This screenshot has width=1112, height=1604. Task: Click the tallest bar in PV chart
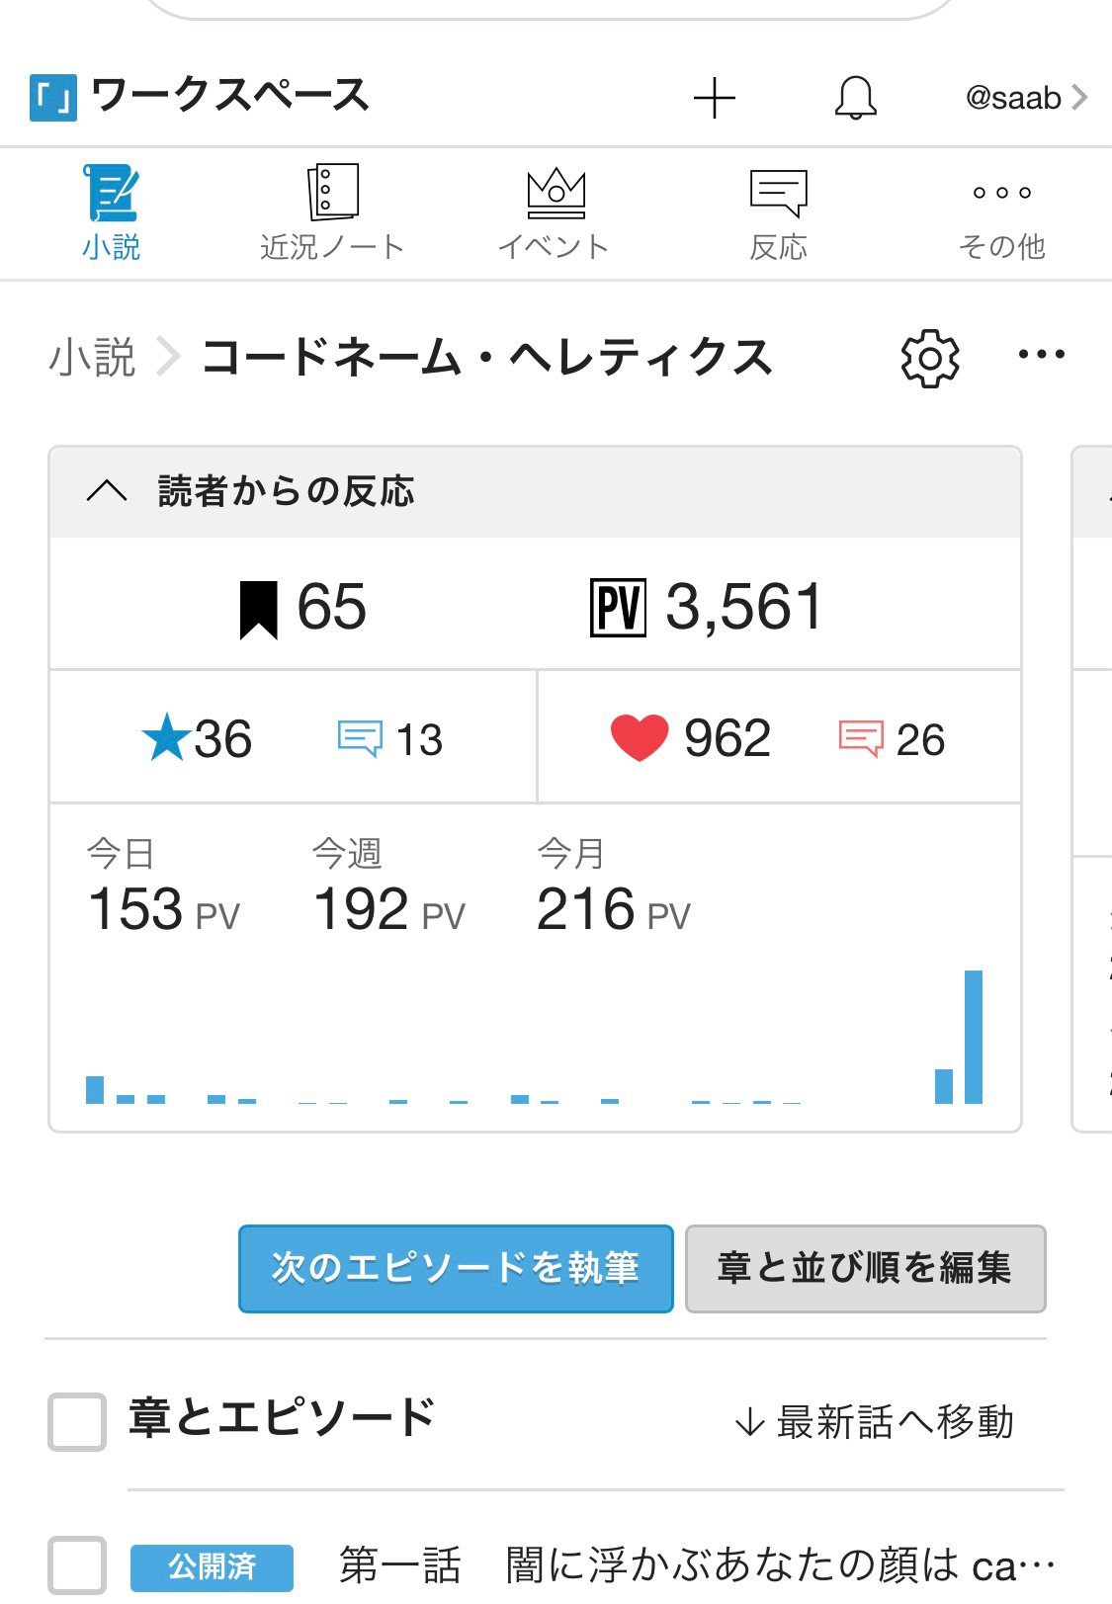[974, 1036]
